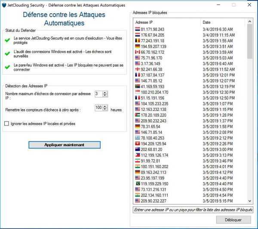
Task: Decrease reset counter hours stepper down arrow
Action: 105,109
